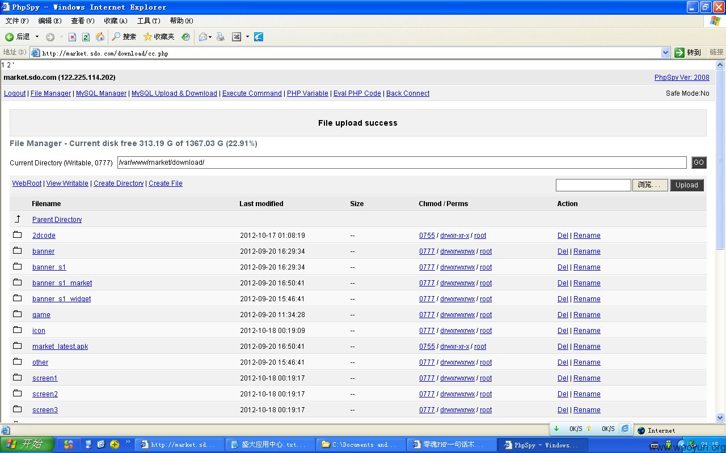
Task: Open the Back button history dropdown arrow
Action: coord(37,37)
